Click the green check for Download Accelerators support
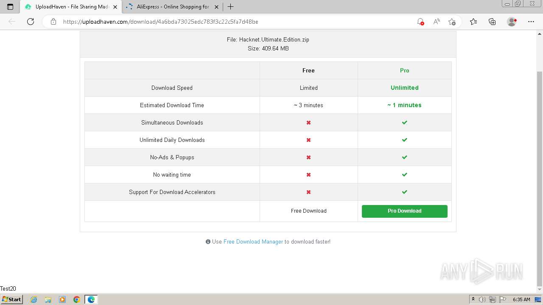This screenshot has width=543, height=305. 405,192
